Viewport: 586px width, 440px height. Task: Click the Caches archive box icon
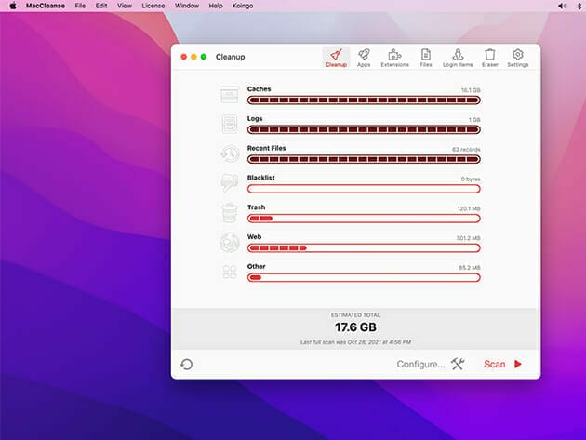point(230,94)
